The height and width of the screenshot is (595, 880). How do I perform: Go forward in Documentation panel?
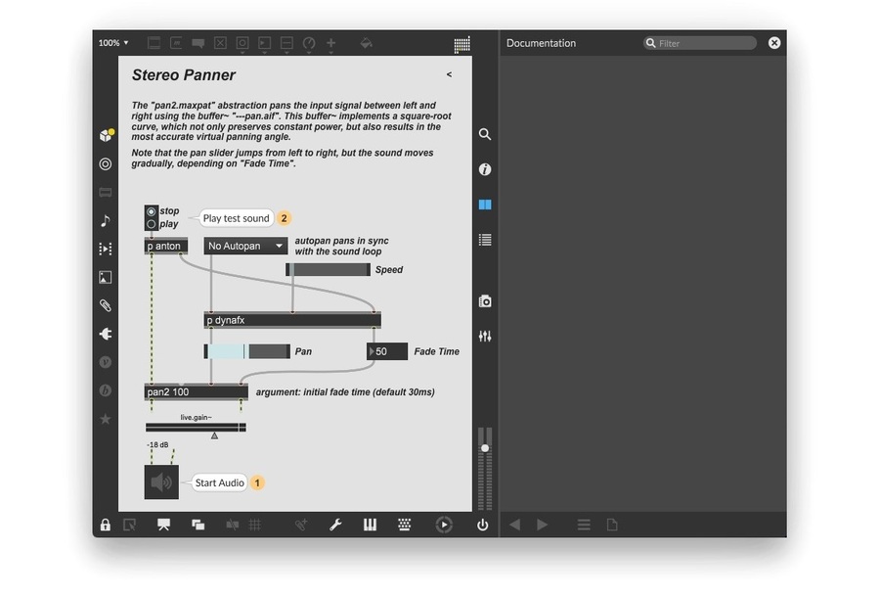[x=542, y=525]
